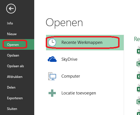Open the fifth Excel file icon in the recent list
Screen dimensions: 140x115
pyautogui.click(x=138, y=101)
